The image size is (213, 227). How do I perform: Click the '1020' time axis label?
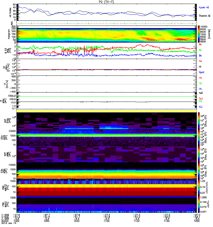point(46,221)
